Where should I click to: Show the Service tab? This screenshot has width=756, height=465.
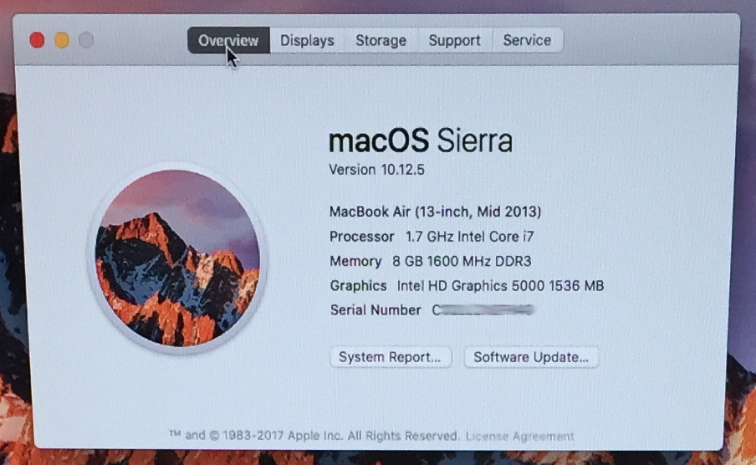(x=527, y=40)
